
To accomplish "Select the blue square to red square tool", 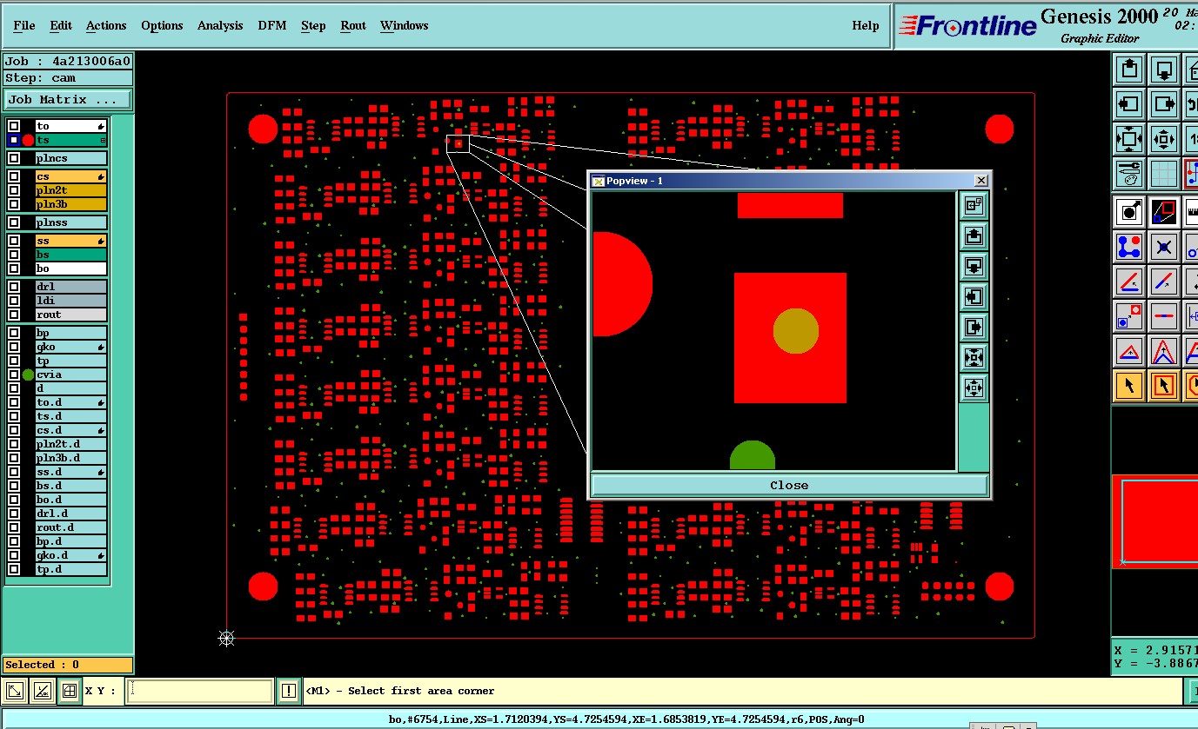I will tap(1128, 316).
